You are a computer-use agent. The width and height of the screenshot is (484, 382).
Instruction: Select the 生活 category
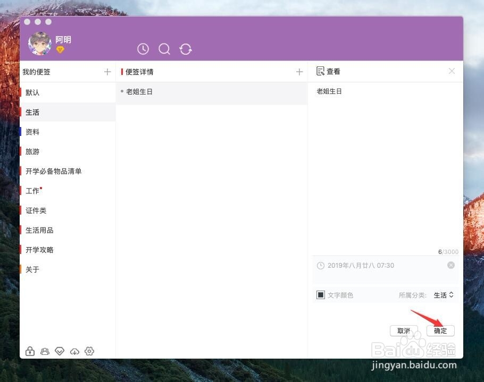(x=68, y=112)
